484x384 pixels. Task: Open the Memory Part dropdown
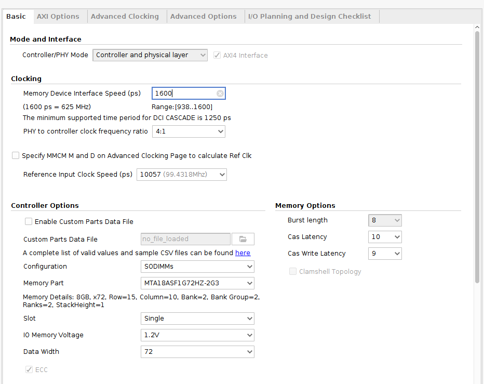click(197, 283)
